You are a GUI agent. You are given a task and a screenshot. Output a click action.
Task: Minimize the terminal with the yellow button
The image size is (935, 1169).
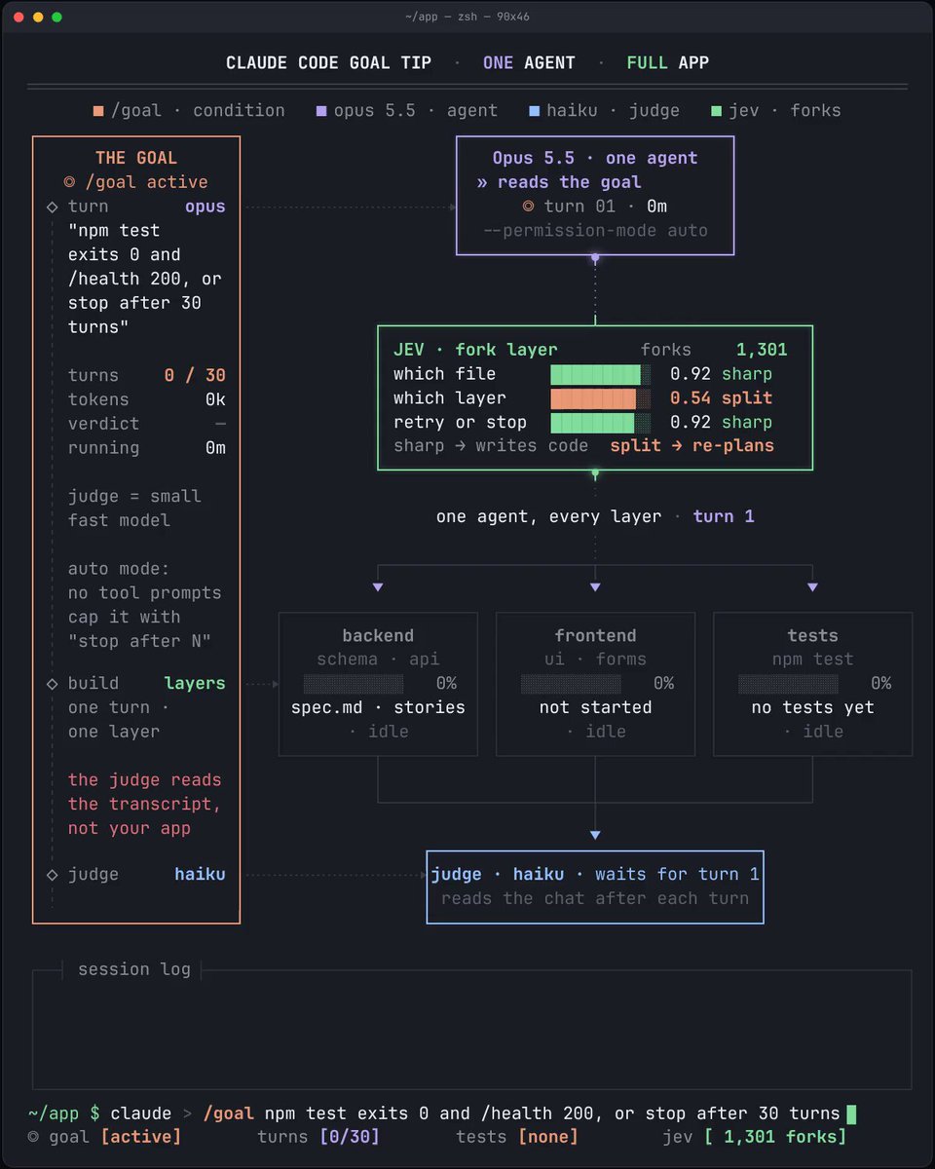pyautogui.click(x=38, y=17)
